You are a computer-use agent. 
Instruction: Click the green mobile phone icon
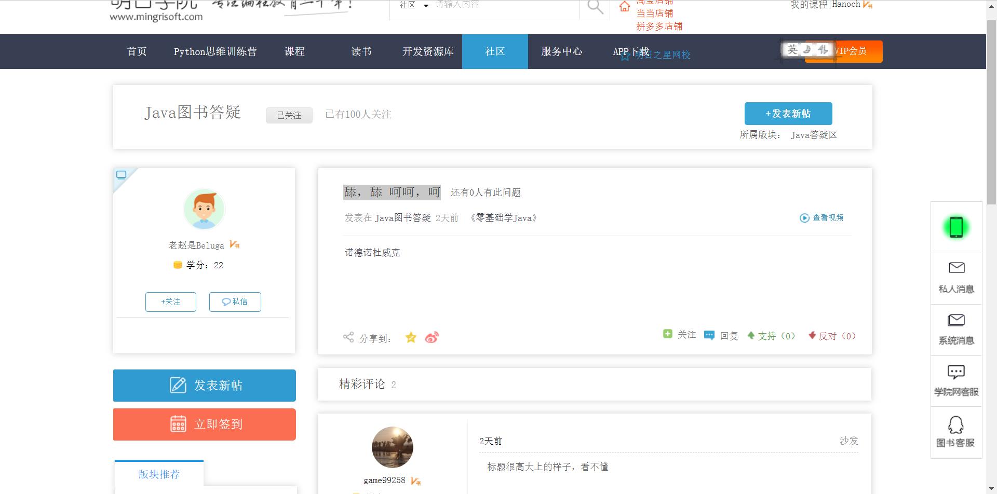956,227
